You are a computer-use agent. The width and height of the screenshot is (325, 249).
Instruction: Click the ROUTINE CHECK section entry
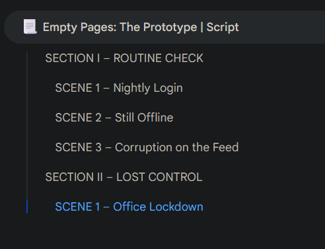click(x=159, y=58)
